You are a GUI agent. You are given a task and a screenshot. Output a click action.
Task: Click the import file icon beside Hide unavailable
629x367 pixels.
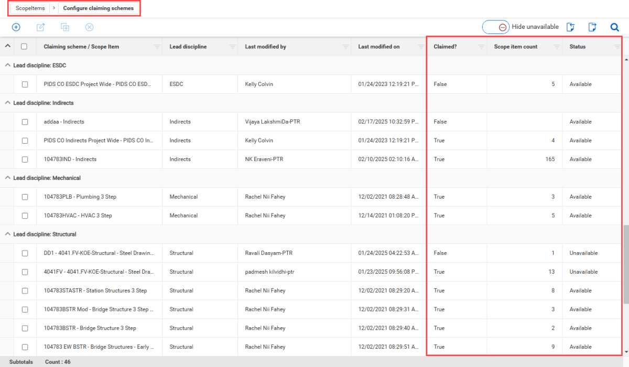571,27
